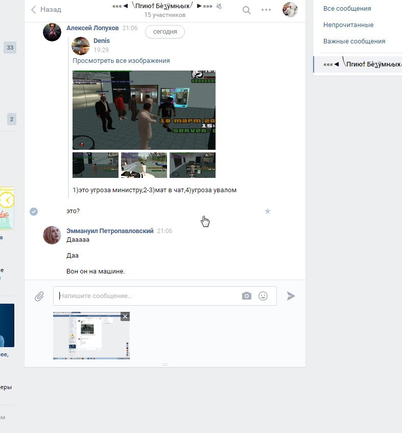The height and width of the screenshot is (433, 402).
Task: Click the muted notifications speaker icon
Action: [x=219, y=6]
